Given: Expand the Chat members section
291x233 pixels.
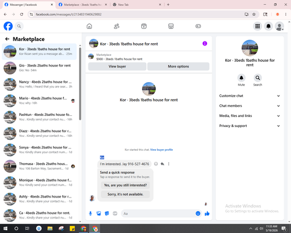Looking at the screenshot, I should 250,106.
